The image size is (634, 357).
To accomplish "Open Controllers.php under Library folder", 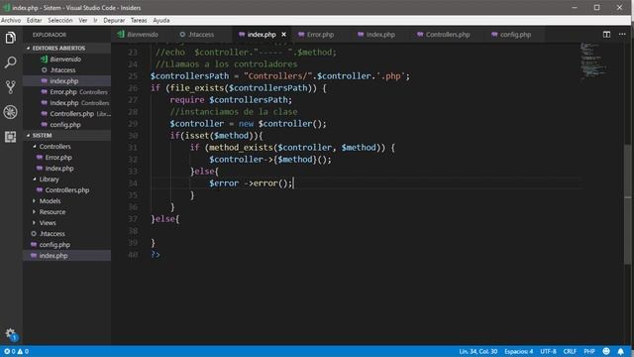I will (66, 190).
